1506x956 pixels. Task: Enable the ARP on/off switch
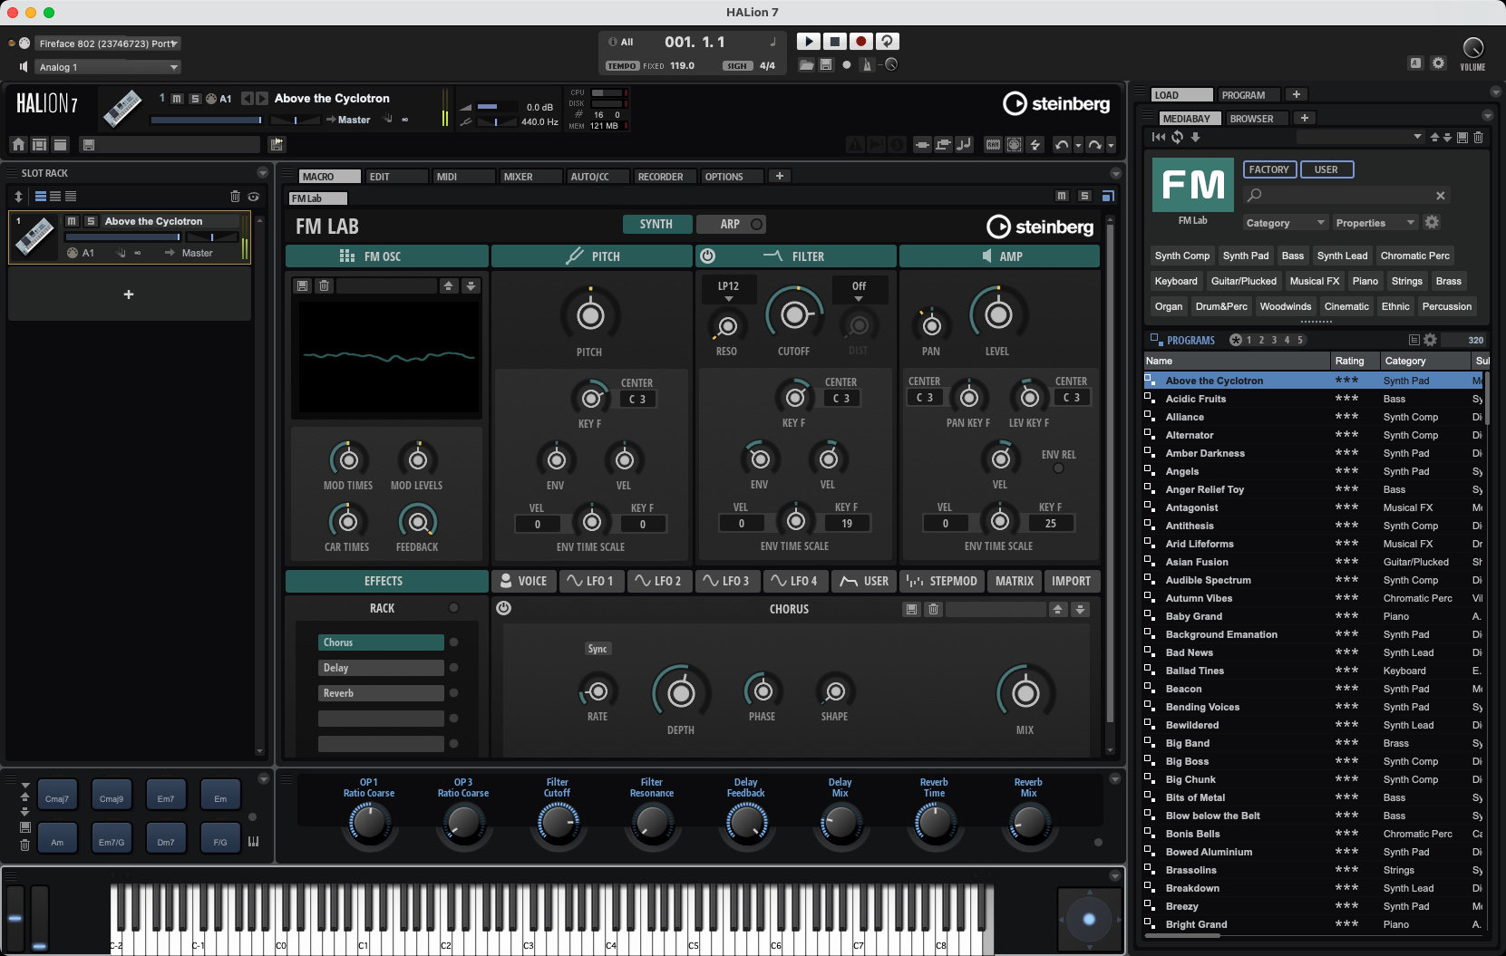pyautogui.click(x=756, y=224)
